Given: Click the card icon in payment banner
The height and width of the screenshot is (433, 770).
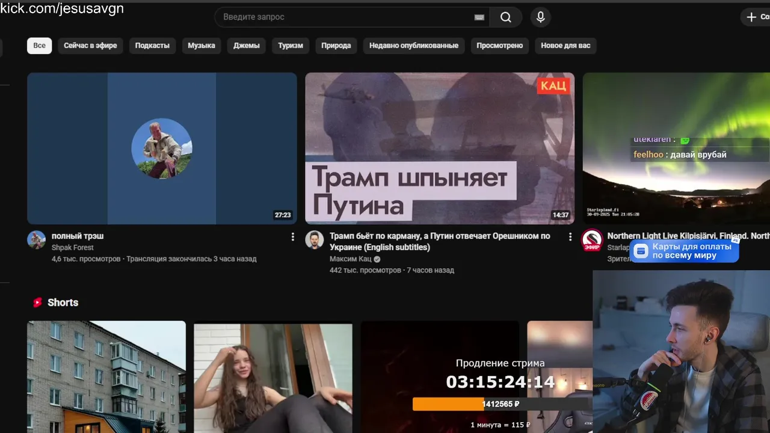Looking at the screenshot, I should [641, 251].
